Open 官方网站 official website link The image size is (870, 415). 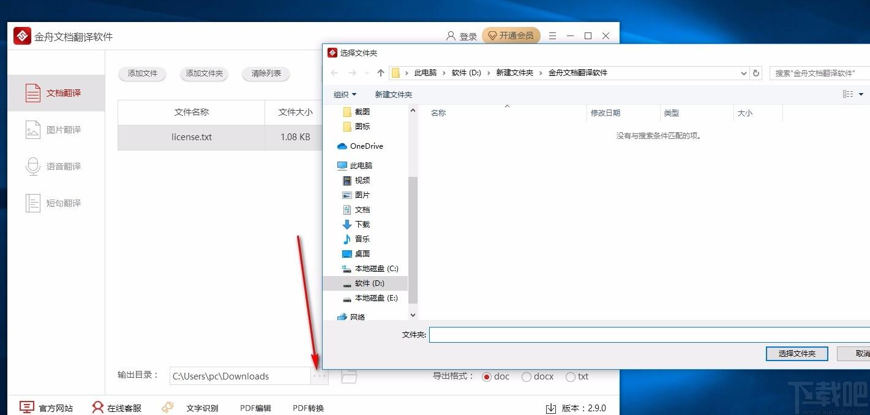(46, 408)
